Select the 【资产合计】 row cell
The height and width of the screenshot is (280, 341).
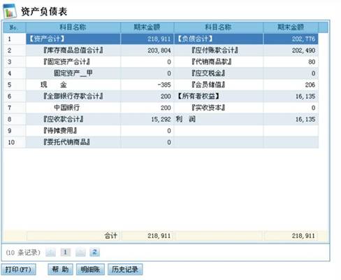[73, 38]
